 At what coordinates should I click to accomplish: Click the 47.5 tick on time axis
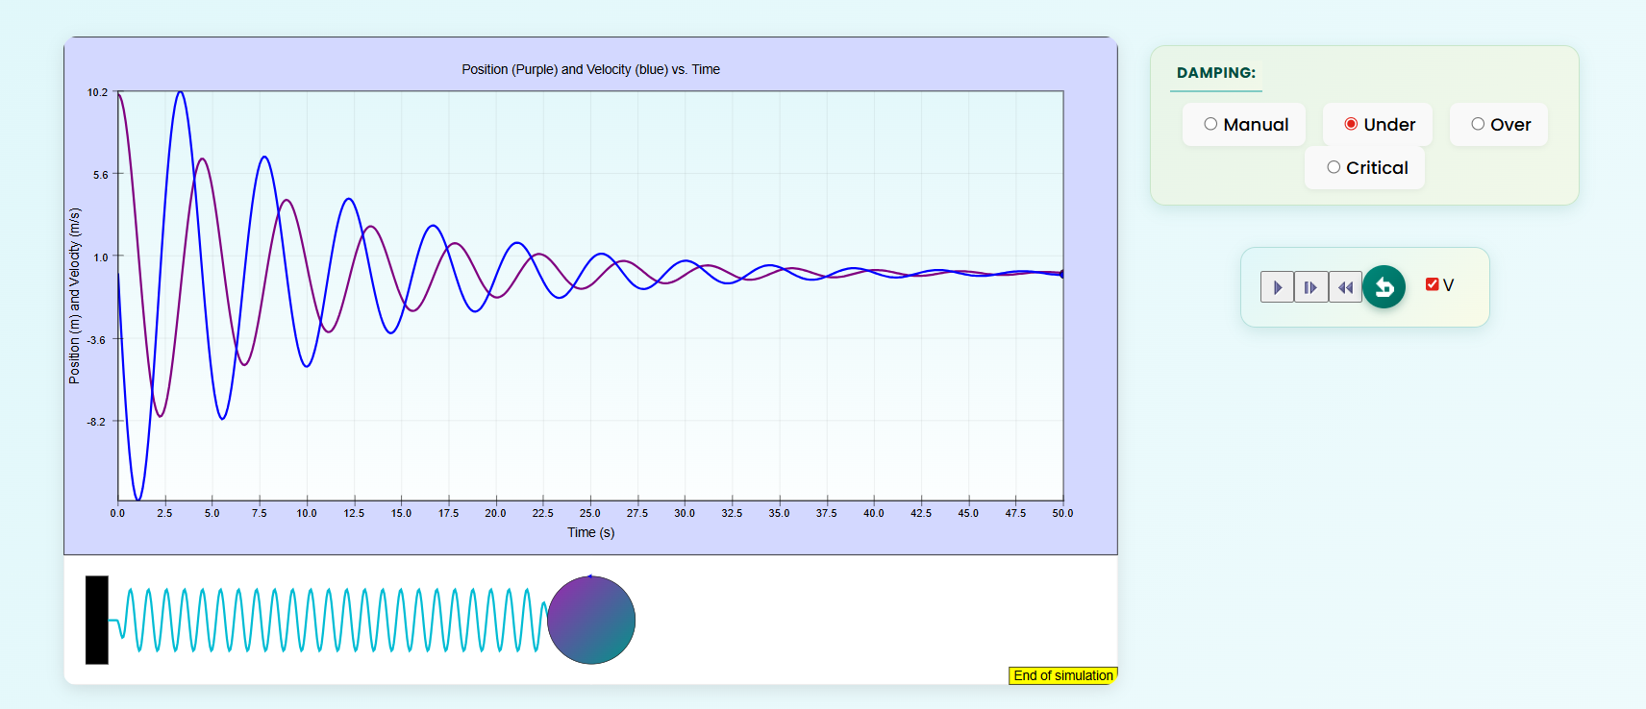click(1015, 513)
